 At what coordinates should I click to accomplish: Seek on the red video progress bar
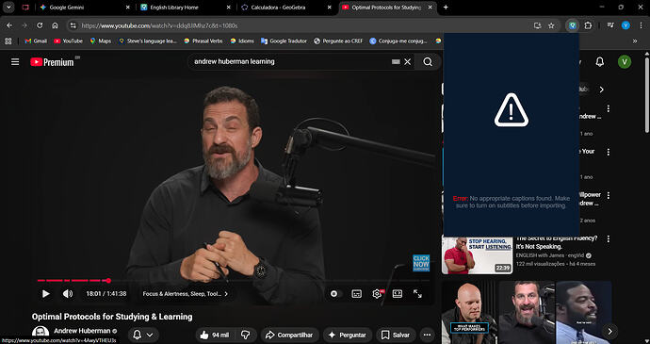[234, 281]
